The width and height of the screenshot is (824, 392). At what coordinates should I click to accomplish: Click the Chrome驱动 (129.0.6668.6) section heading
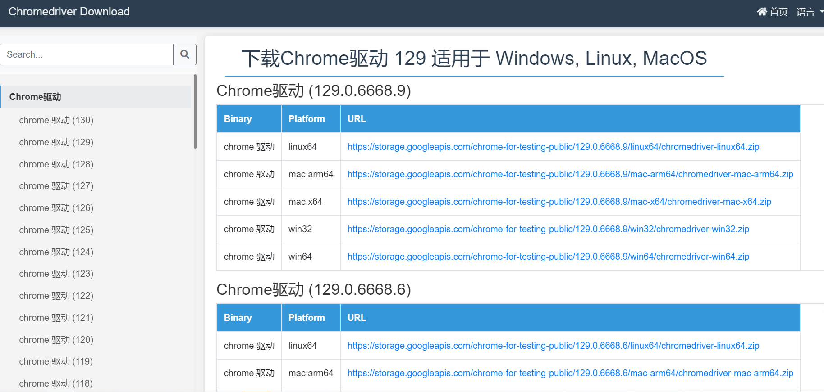pyautogui.click(x=314, y=289)
